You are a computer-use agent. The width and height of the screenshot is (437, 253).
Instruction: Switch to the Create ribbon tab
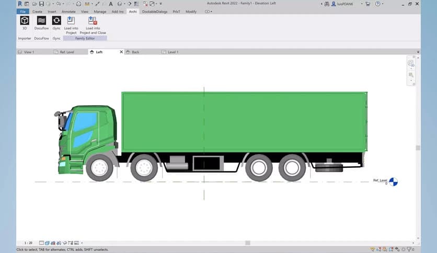point(37,11)
